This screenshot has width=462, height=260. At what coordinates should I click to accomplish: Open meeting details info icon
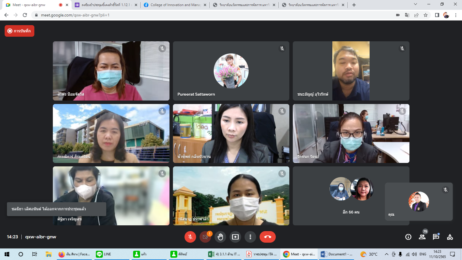pyautogui.click(x=408, y=237)
